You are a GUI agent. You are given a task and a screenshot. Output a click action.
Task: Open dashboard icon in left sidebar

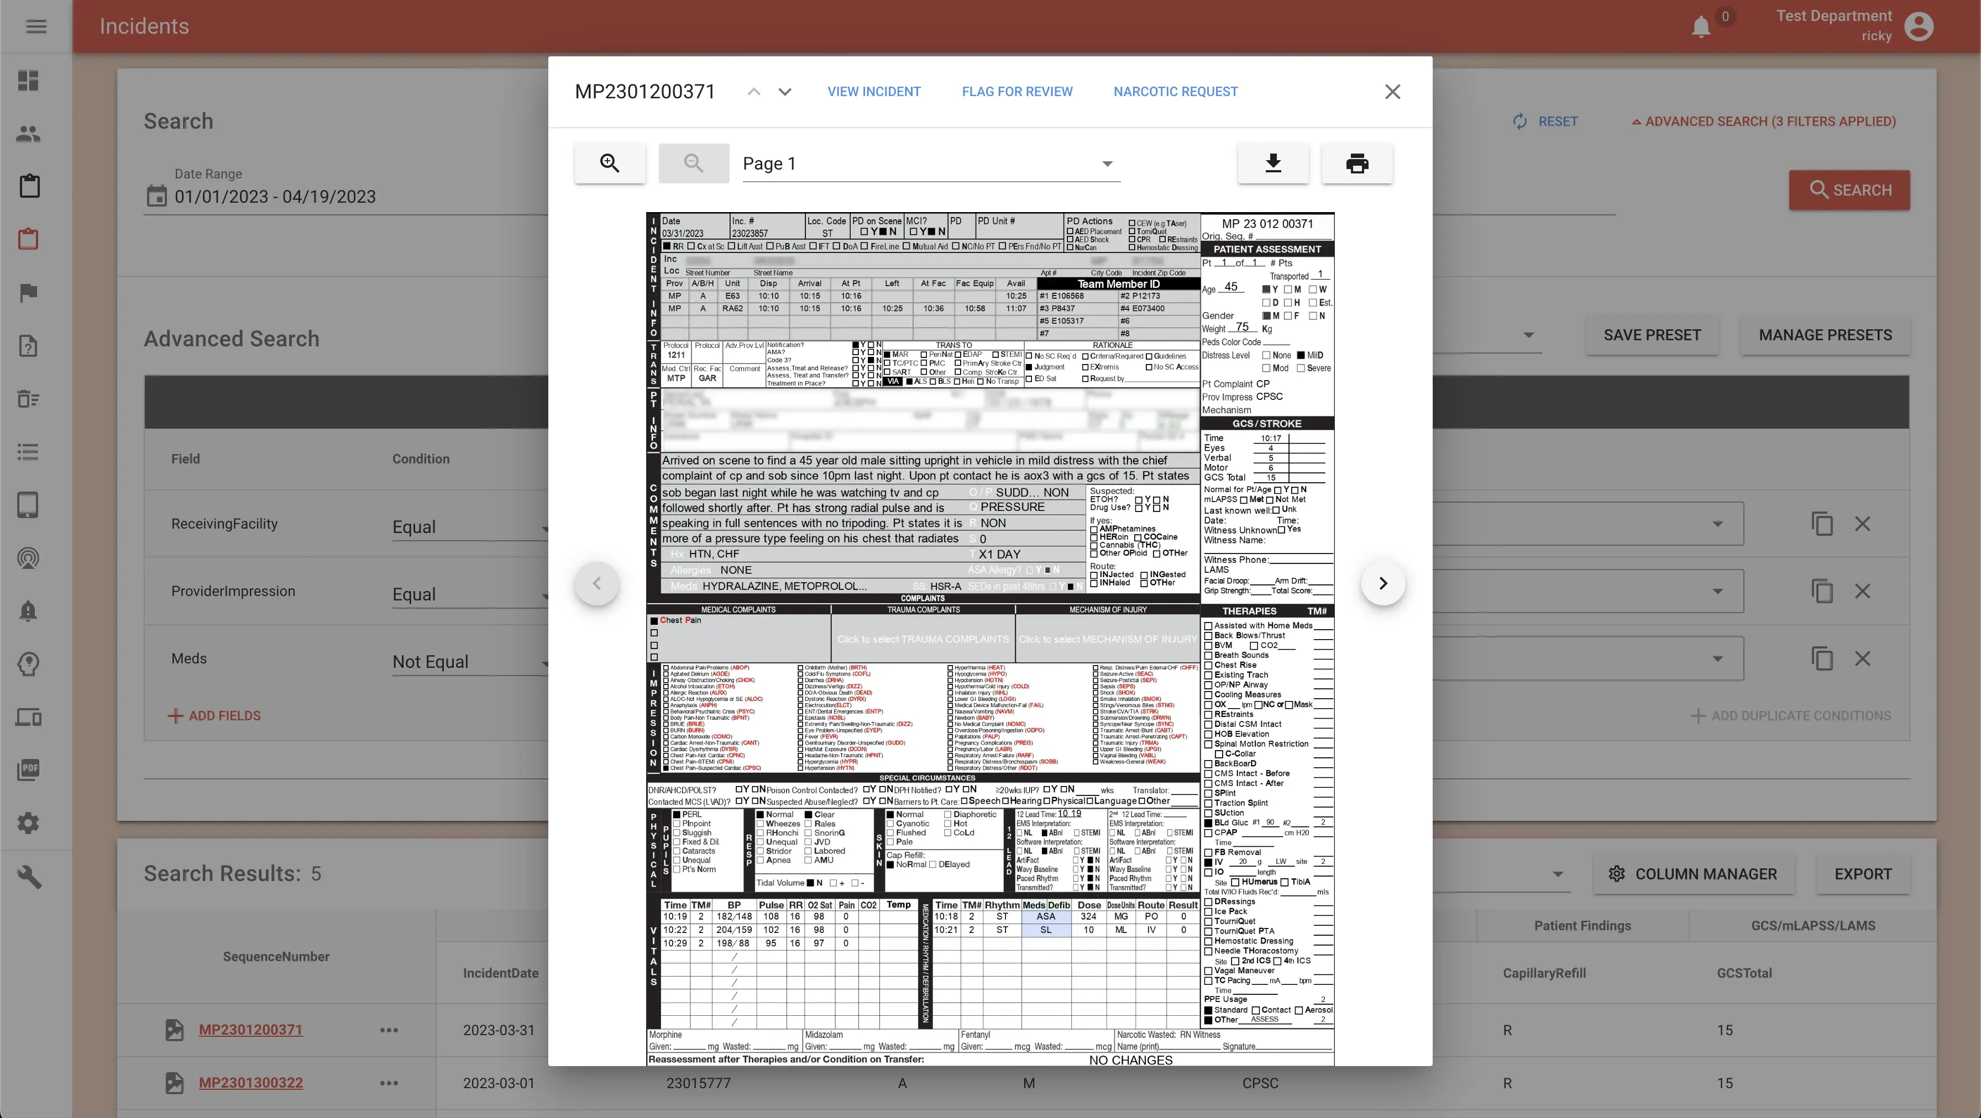pos(28,80)
